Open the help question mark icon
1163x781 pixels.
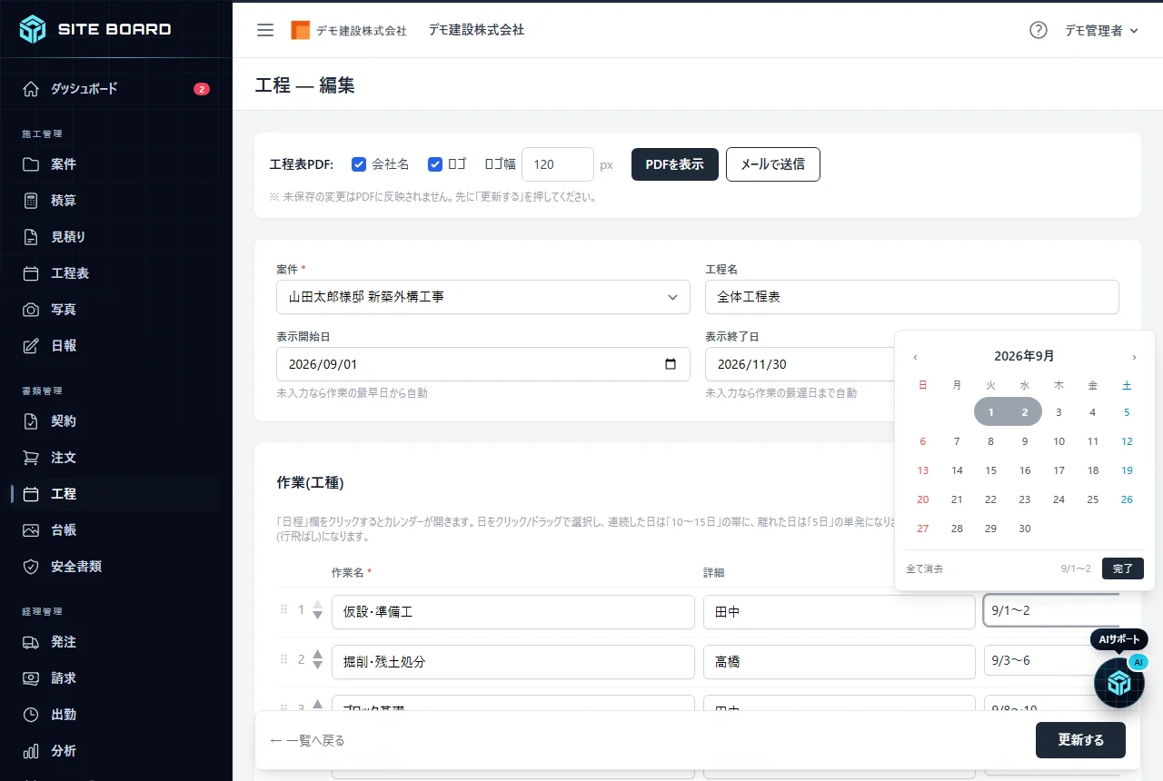[x=1039, y=30]
